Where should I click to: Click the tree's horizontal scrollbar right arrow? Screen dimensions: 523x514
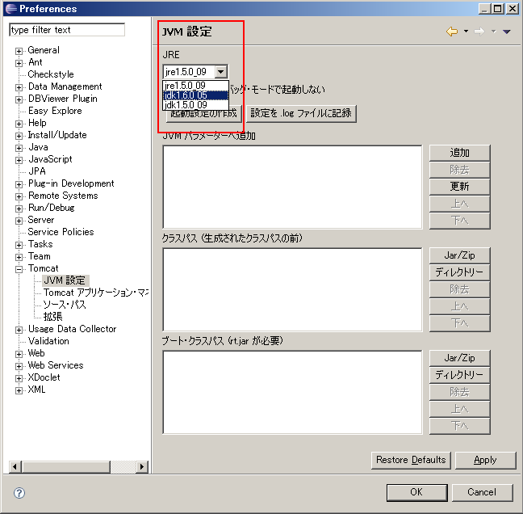pos(142,466)
